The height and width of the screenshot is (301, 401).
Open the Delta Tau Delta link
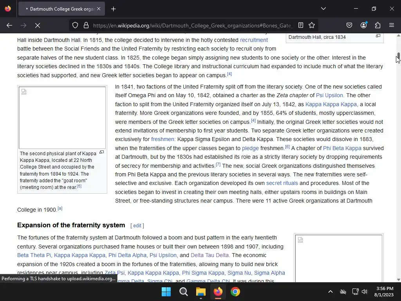click(210, 255)
